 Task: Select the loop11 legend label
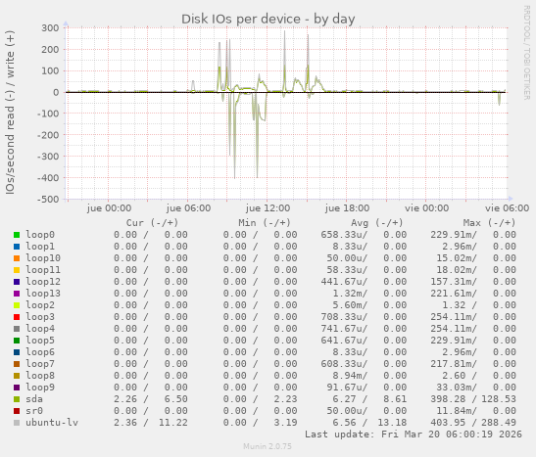[43, 270]
